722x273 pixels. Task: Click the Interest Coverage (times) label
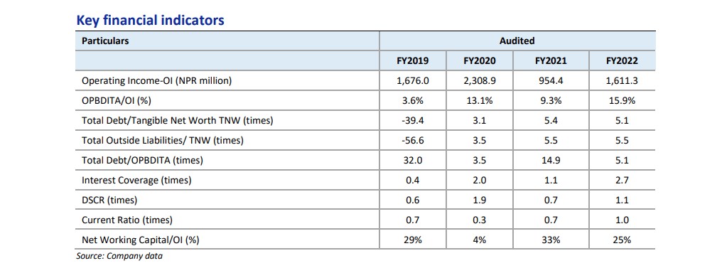click(136, 181)
